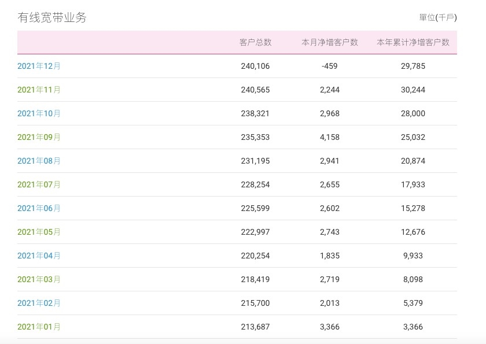Image resolution: width=486 pixels, height=344 pixels.
Task: Click the 客户总数 column header
Action: point(255,42)
